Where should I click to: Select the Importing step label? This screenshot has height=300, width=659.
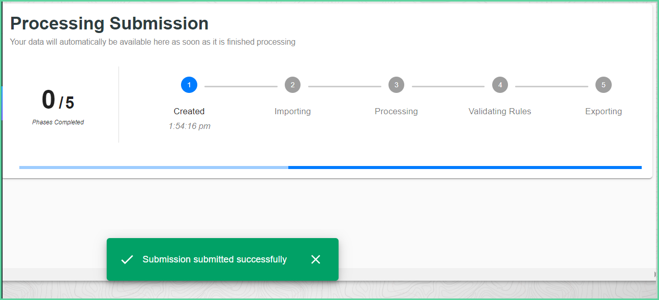(292, 111)
